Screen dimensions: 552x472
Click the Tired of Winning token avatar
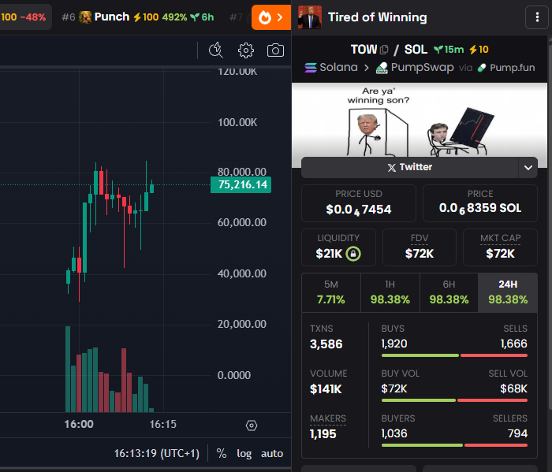(x=310, y=17)
